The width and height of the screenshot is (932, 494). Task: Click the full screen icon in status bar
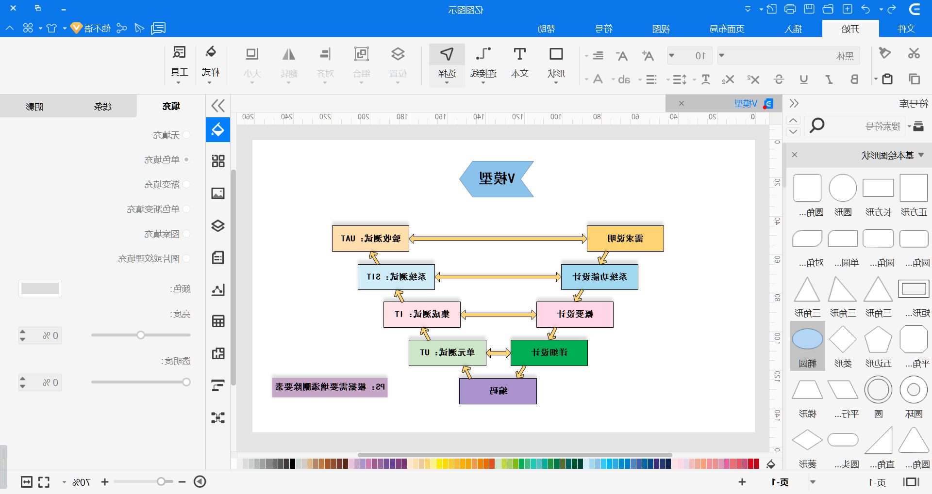tap(44, 482)
